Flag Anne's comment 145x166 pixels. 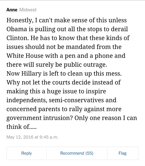pos(123,153)
